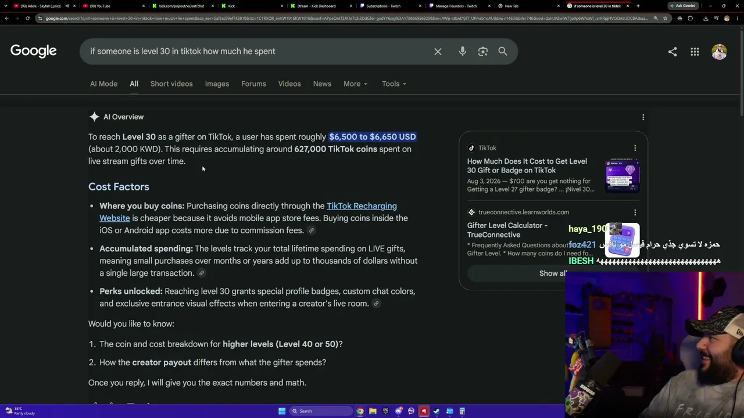The image size is (744, 418).
Task: Open a new browser tab with plus
Action: pos(638,6)
